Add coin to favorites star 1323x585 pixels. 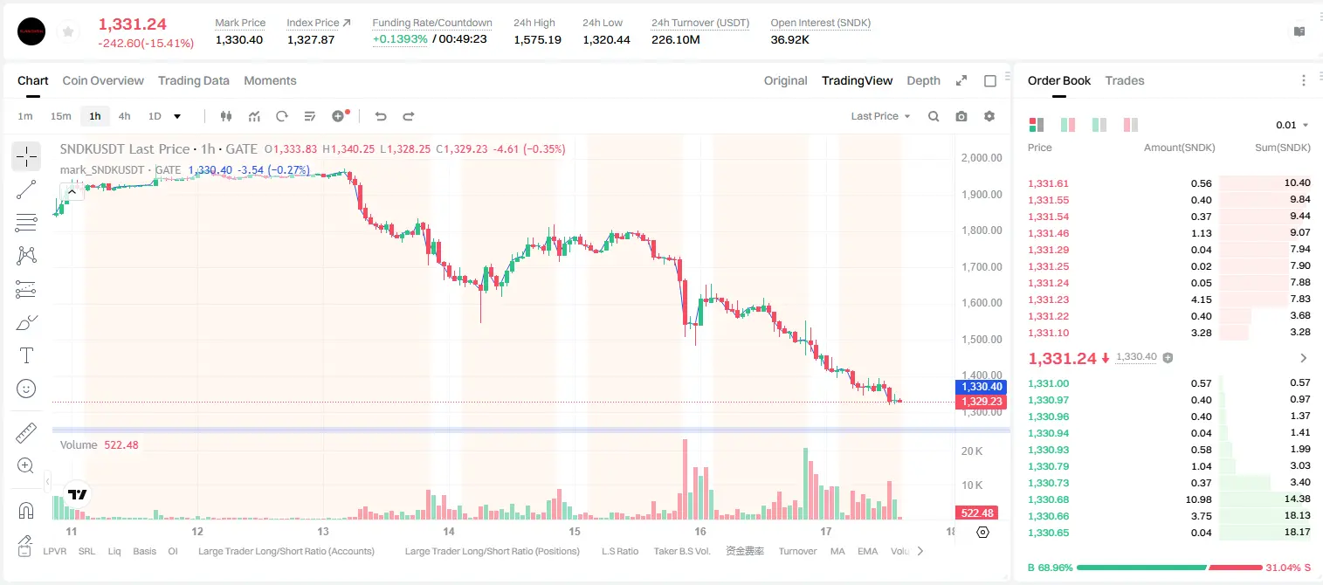click(68, 32)
